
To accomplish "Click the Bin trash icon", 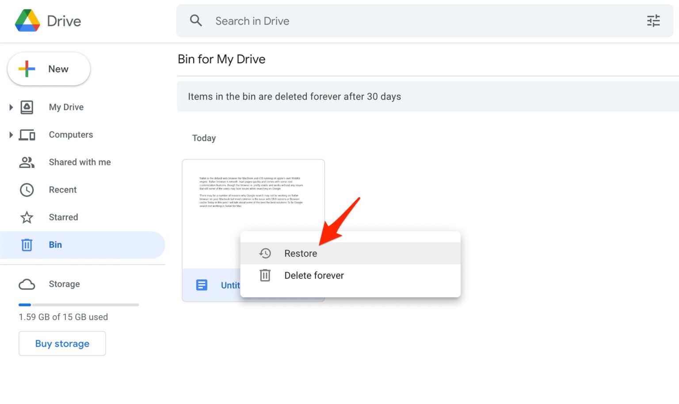I will click(27, 244).
